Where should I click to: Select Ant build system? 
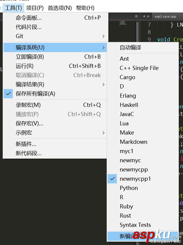click(x=143, y=59)
